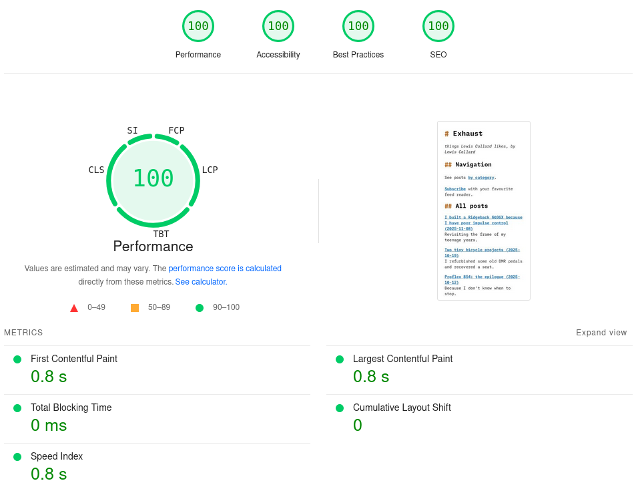Image resolution: width=634 pixels, height=491 pixels.
Task: Open the Best Practices score gauge
Action: tap(358, 27)
